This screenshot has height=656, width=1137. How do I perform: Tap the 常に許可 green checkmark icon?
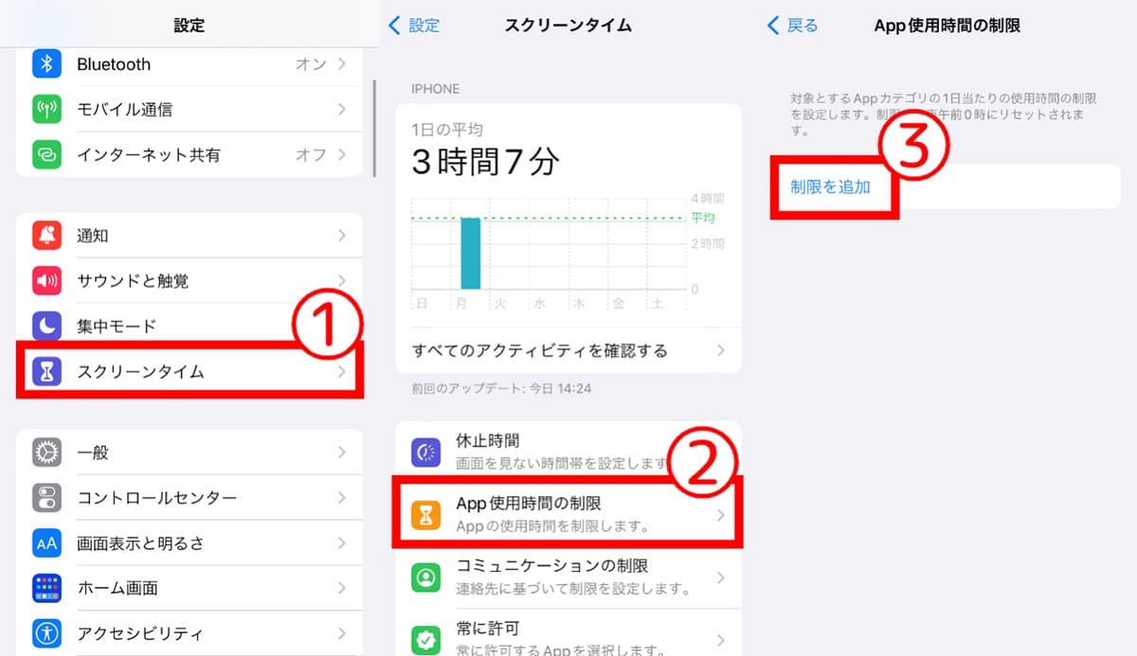point(425,639)
